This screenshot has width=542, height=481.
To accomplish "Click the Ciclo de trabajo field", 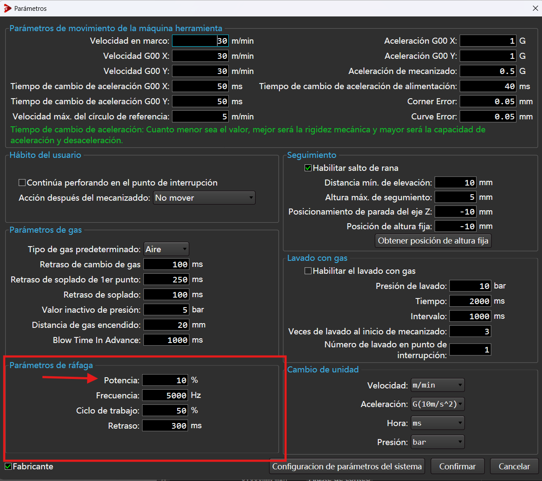I will pyautogui.click(x=165, y=410).
